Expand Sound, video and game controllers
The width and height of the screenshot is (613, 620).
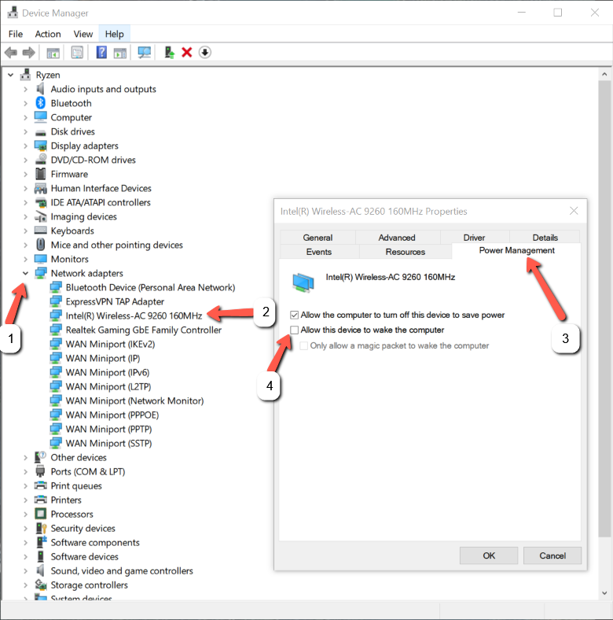click(25, 570)
